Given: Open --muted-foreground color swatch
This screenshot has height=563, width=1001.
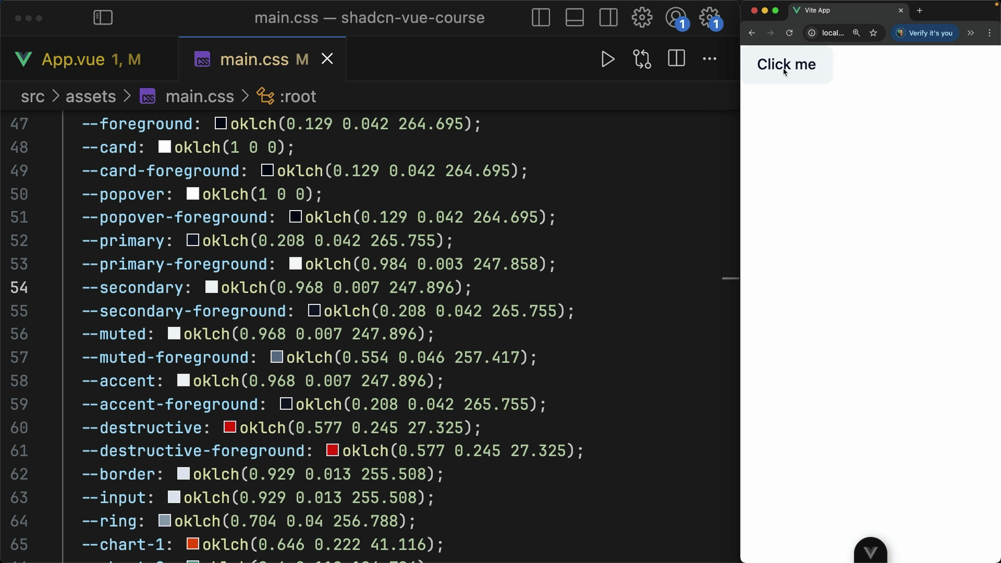Looking at the screenshot, I should click(276, 357).
